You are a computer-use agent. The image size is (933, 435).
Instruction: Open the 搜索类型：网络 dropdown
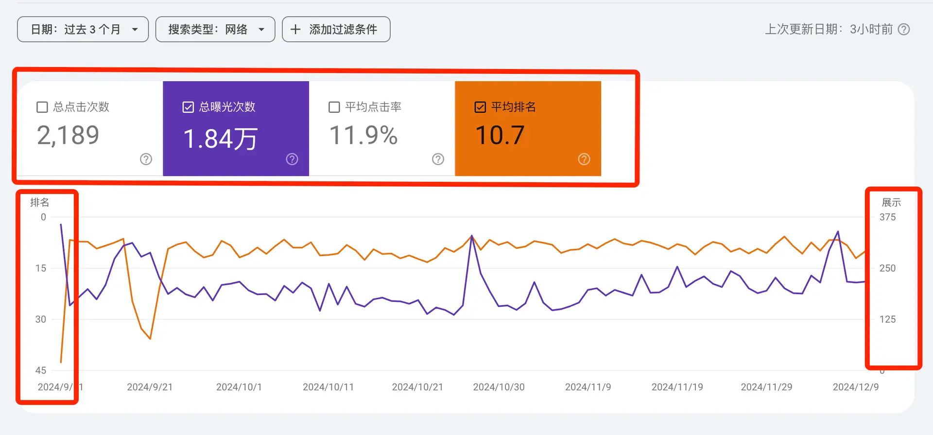click(215, 29)
